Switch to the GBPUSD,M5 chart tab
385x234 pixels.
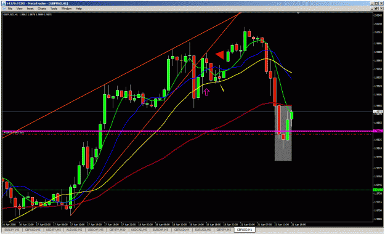click(33, 230)
